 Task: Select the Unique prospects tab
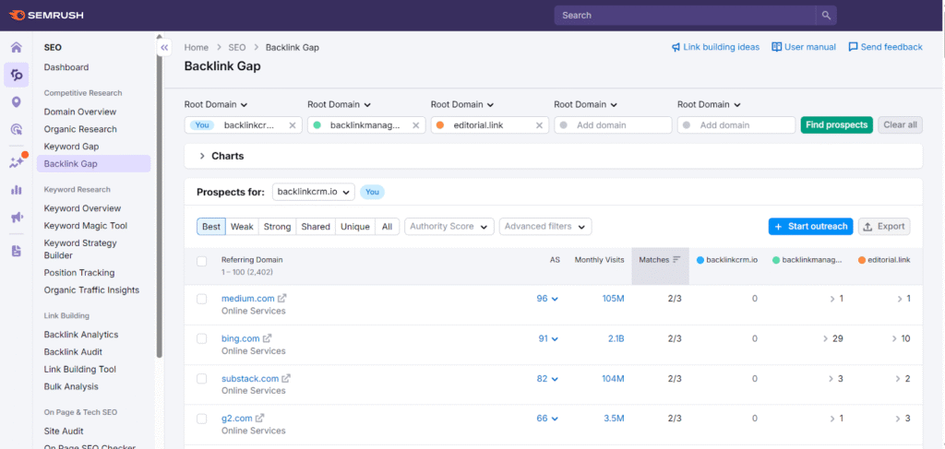[x=354, y=227]
